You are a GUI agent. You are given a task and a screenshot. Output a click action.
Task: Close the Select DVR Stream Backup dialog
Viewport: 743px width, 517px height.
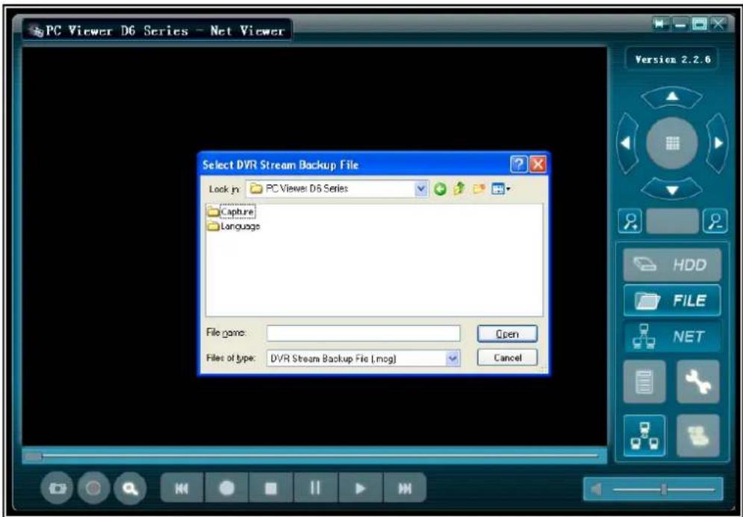coord(538,165)
